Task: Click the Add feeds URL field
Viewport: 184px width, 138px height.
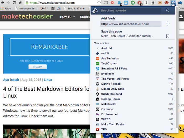Action: click(x=131, y=24)
